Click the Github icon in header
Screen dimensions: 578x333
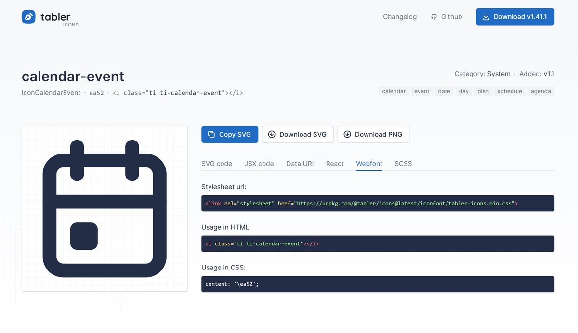(x=434, y=17)
